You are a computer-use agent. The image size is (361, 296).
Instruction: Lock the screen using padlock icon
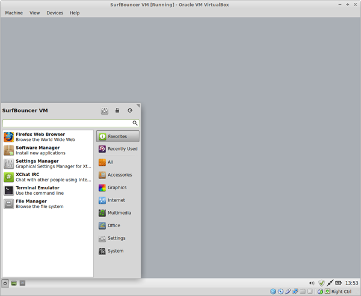tap(117, 110)
